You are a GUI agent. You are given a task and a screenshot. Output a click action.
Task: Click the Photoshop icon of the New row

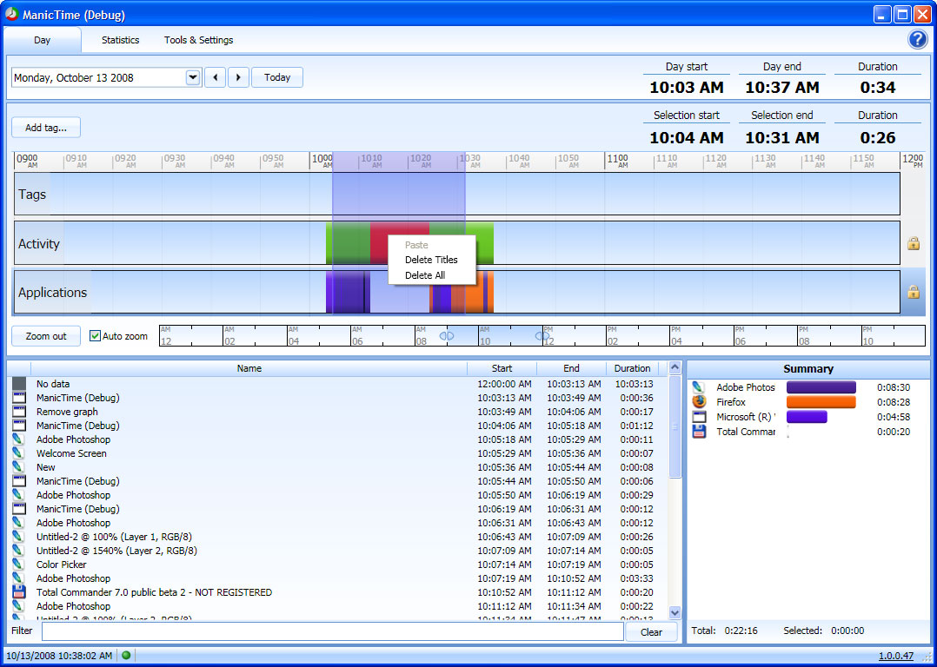(x=19, y=467)
